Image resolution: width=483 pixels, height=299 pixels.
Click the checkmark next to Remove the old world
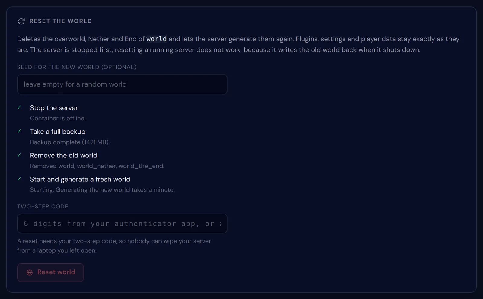pyautogui.click(x=19, y=155)
